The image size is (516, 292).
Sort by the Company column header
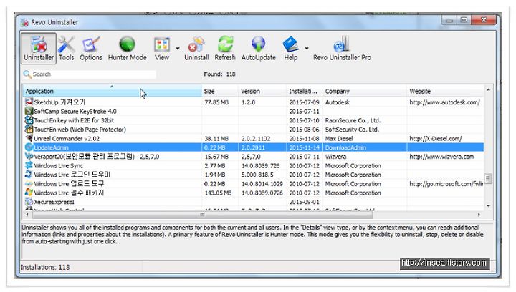pyautogui.click(x=364, y=92)
